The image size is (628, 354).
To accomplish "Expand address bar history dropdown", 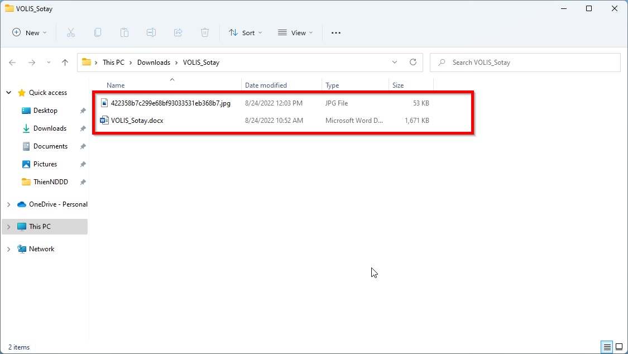I will coord(395,62).
